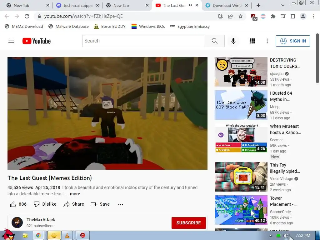The height and width of the screenshot is (240, 320).
Task: Click the red SUBSCRIBE button
Action: point(188,223)
